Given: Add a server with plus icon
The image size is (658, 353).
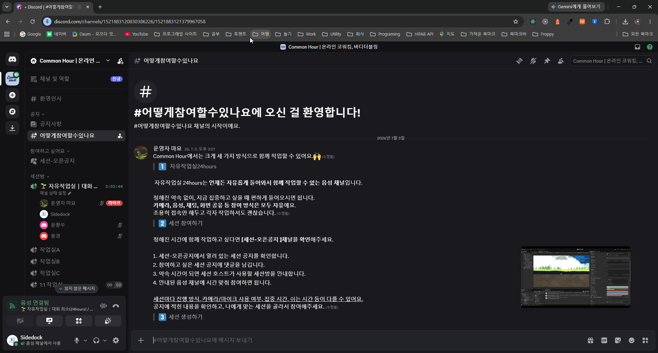Looking at the screenshot, I should tap(12, 95).
